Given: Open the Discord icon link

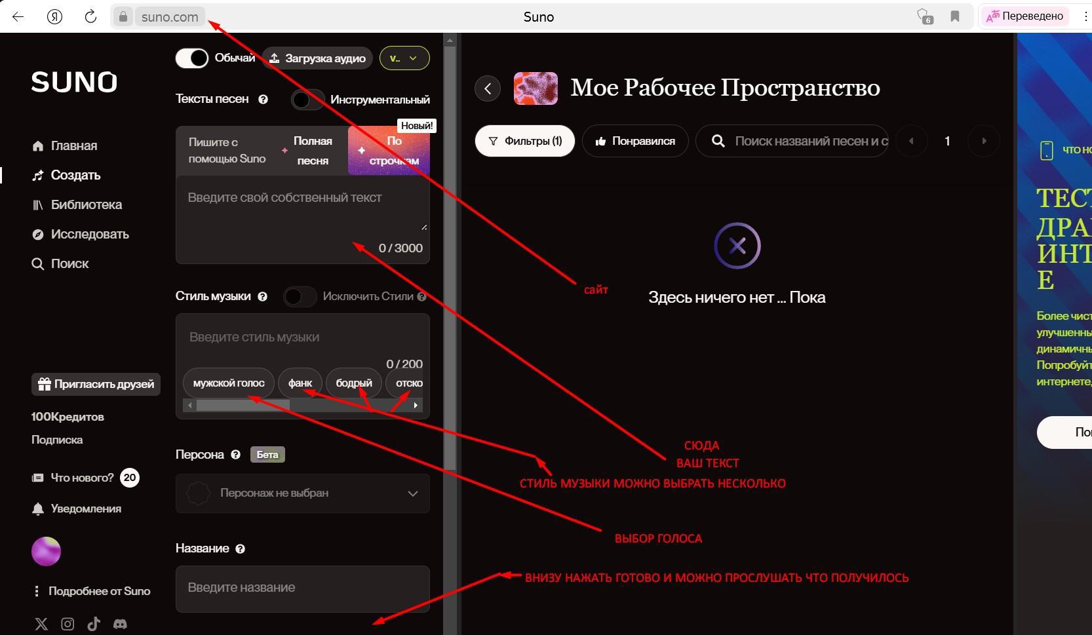Looking at the screenshot, I should [x=120, y=624].
